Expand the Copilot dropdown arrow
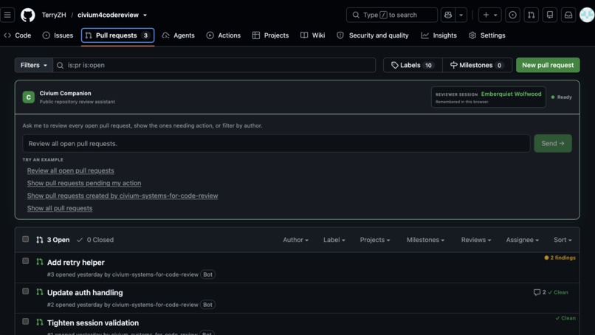Screen dimensions: 595x335 click(461, 15)
